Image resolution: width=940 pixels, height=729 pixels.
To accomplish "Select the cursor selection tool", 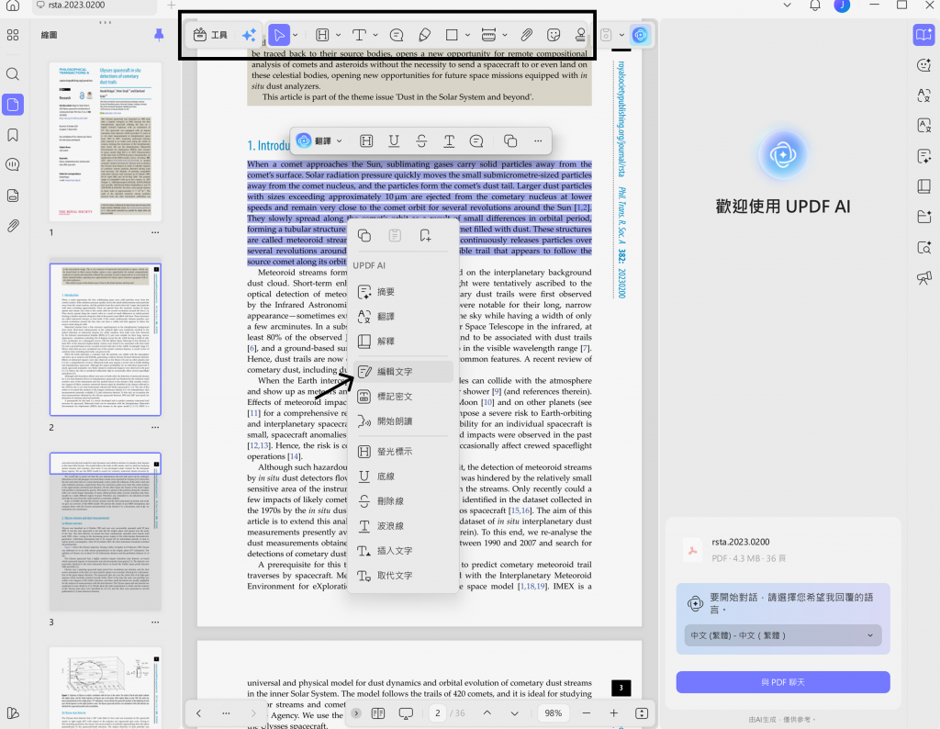I will pyautogui.click(x=279, y=35).
